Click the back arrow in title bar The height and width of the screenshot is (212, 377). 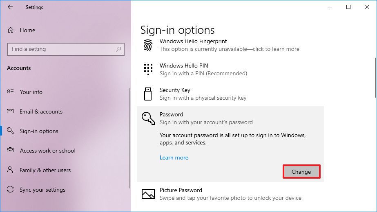pos(10,7)
